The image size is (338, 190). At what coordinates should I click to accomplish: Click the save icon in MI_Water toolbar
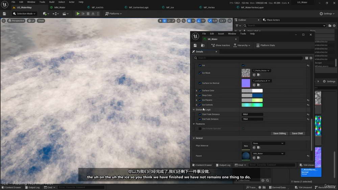pyautogui.click(x=195, y=46)
